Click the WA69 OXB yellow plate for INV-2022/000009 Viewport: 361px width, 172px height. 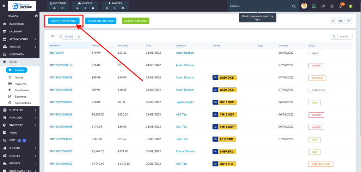click(x=226, y=78)
